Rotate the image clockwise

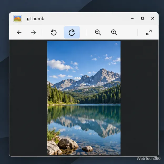point(72,32)
